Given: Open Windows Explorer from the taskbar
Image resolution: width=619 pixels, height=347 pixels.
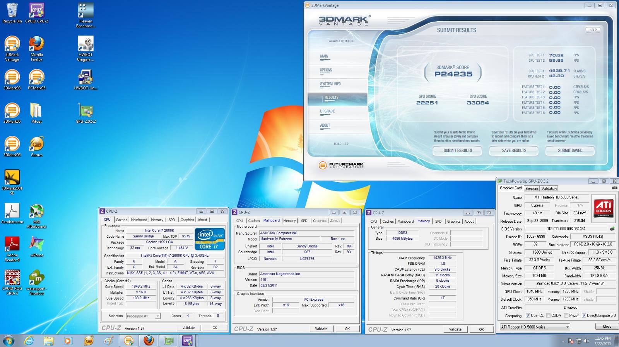Looking at the screenshot, I should click(x=48, y=340).
